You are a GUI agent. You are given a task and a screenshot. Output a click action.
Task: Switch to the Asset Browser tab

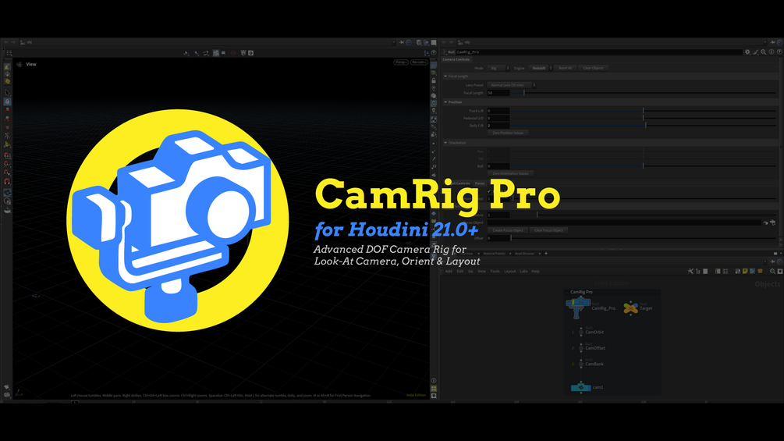[x=524, y=254]
